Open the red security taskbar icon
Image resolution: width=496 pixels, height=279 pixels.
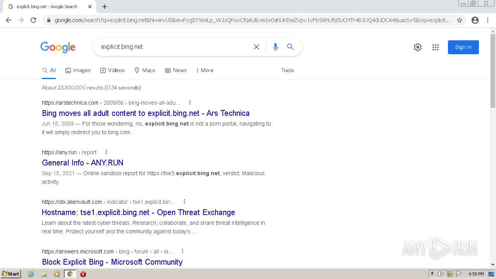83,274
